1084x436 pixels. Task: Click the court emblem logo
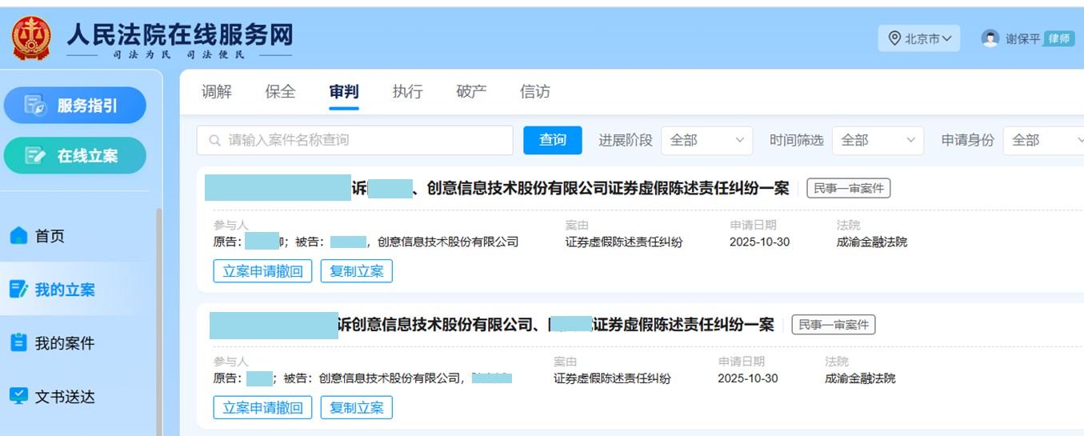point(32,37)
